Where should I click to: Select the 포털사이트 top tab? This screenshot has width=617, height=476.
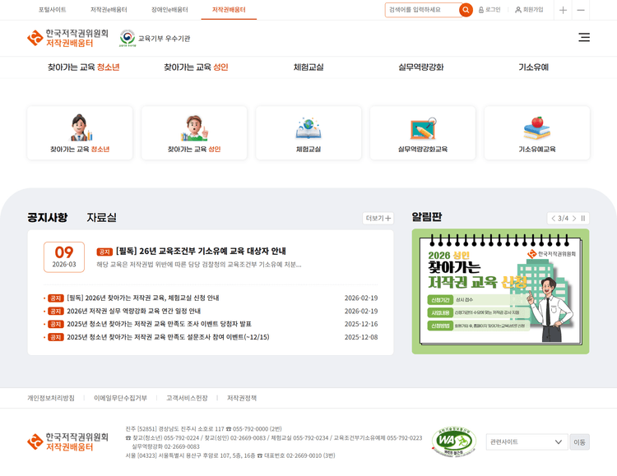[53, 10]
